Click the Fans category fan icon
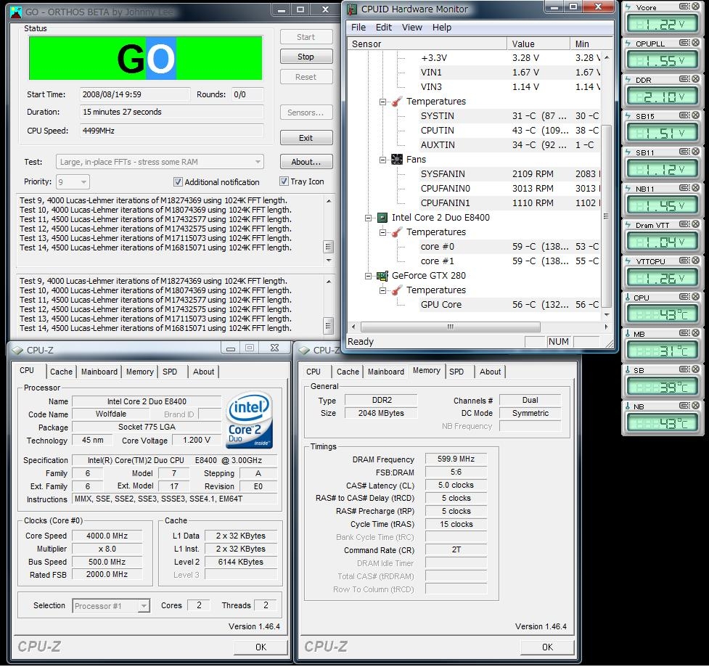 [397, 160]
